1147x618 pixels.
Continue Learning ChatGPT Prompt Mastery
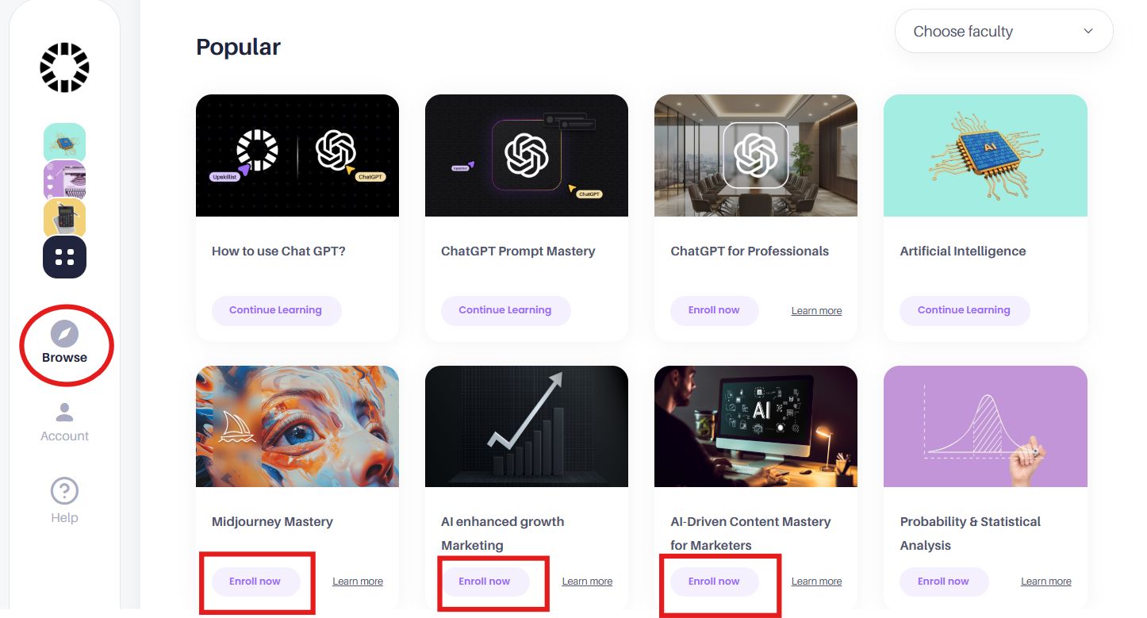point(505,310)
